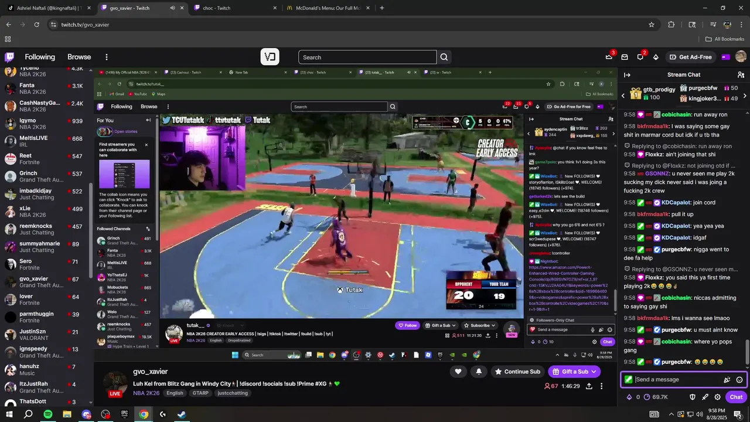Screen dimensions: 750x422
Task: Open the Browse page
Action: [x=79, y=57]
